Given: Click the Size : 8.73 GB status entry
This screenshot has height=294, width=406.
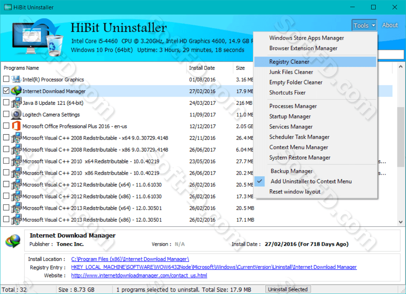Looking at the screenshot, I should pyautogui.click(x=76, y=290).
